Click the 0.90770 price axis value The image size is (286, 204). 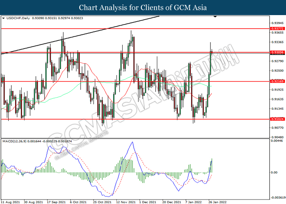pos(277,128)
